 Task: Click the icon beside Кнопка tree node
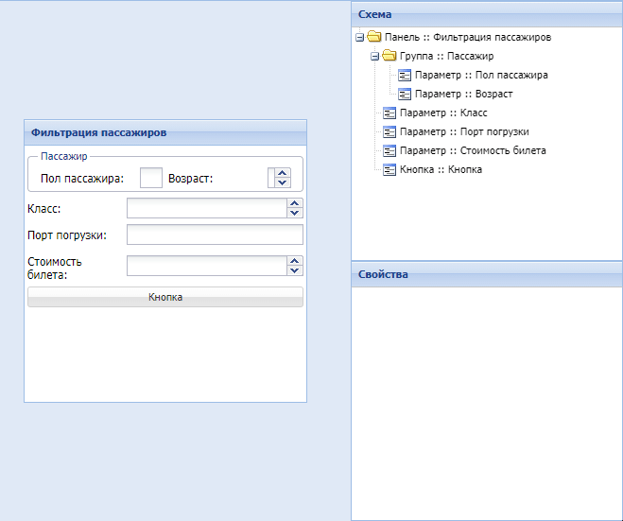click(x=389, y=170)
